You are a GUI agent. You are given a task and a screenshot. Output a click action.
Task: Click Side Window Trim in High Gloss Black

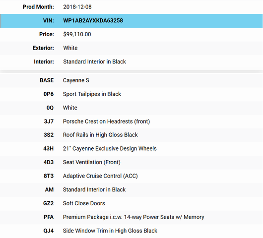click(110, 231)
